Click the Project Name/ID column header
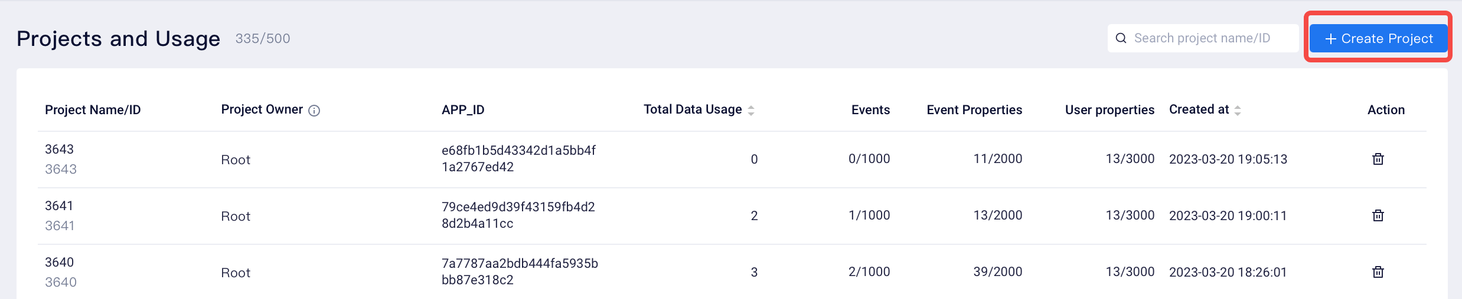The width and height of the screenshot is (1462, 299). (x=93, y=110)
